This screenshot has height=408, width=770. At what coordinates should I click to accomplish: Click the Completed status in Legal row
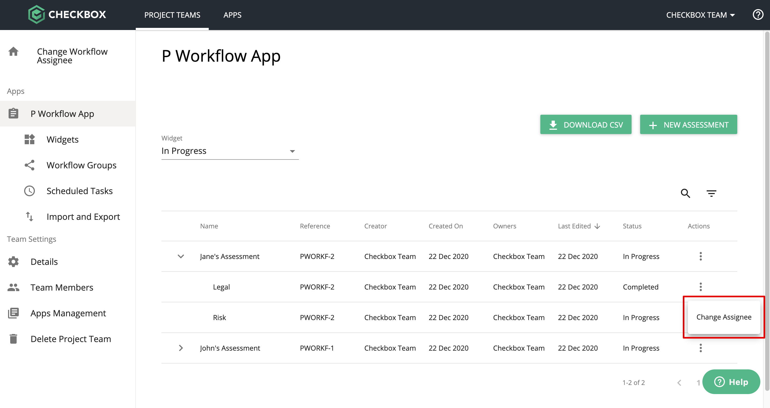tap(641, 287)
